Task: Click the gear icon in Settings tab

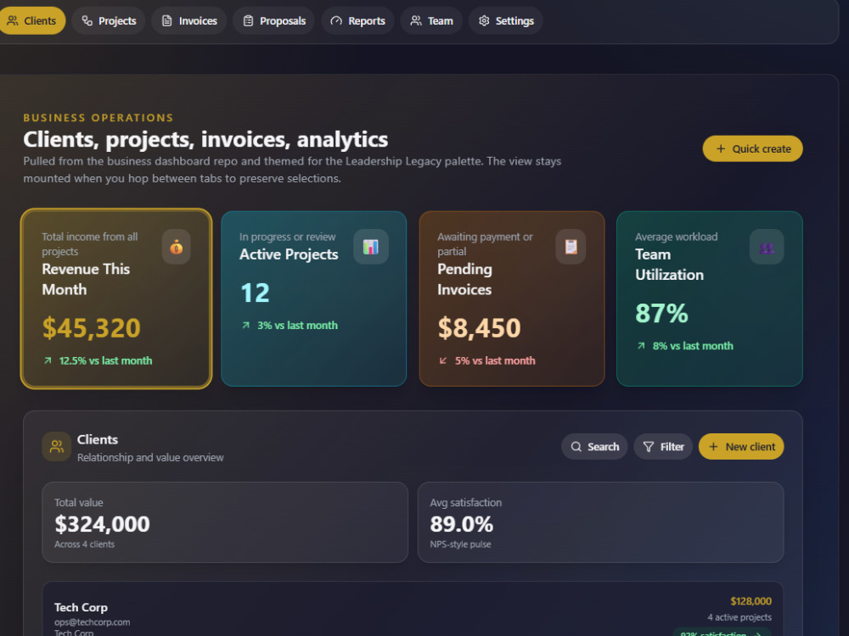Action: [484, 20]
